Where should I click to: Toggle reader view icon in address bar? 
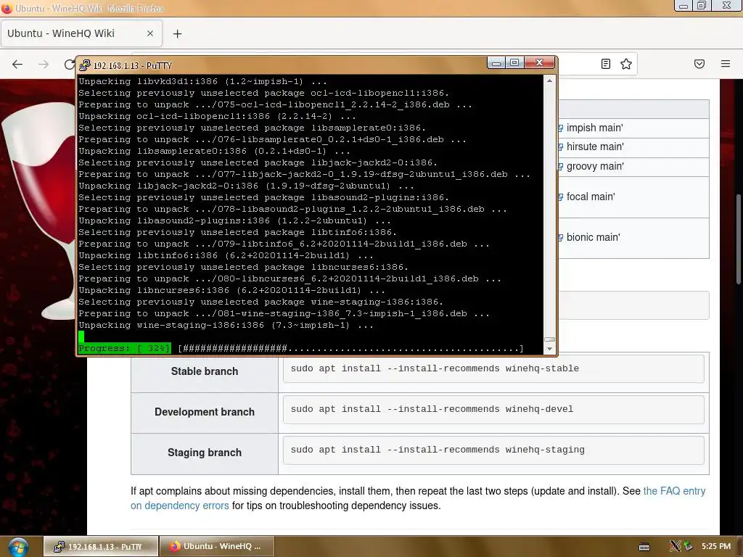click(606, 64)
